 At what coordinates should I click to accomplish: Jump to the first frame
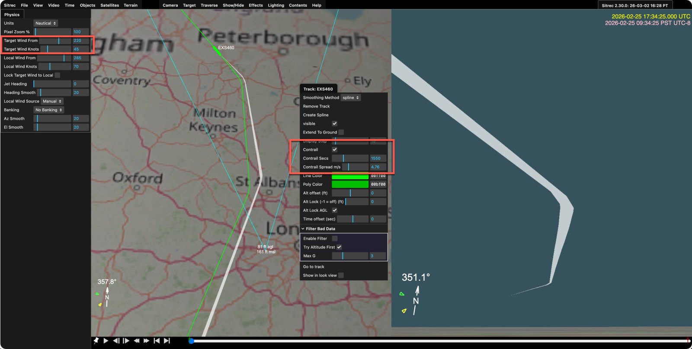[x=157, y=341]
